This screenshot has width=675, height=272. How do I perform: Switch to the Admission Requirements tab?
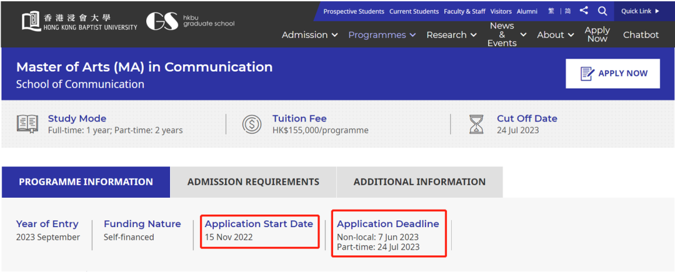pyautogui.click(x=253, y=182)
